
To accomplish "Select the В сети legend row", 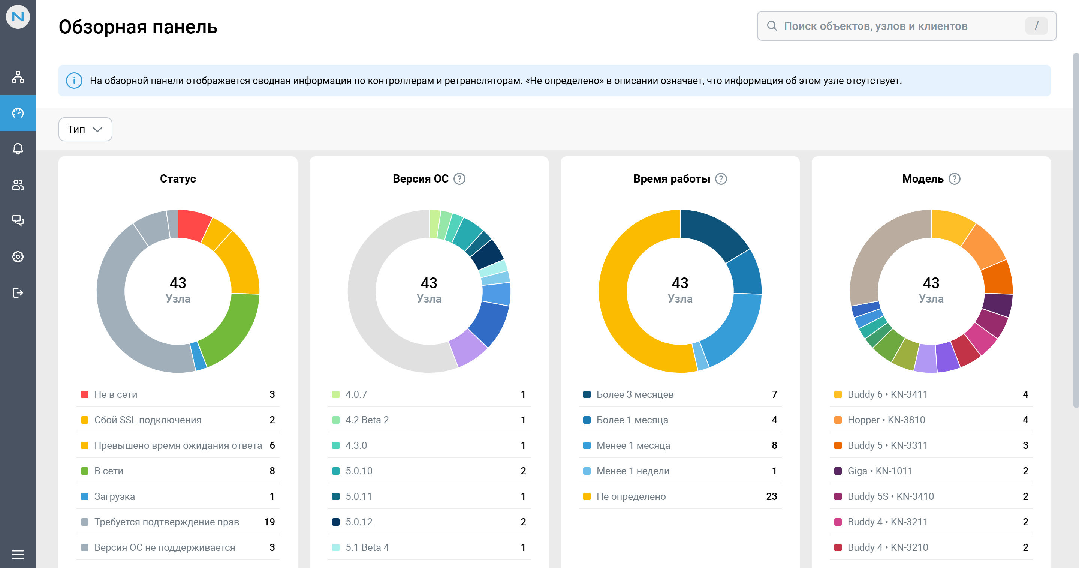I will tap(178, 471).
